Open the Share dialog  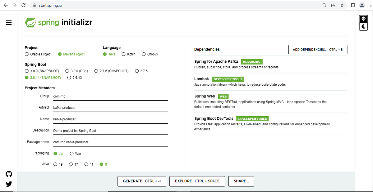pos(241,181)
